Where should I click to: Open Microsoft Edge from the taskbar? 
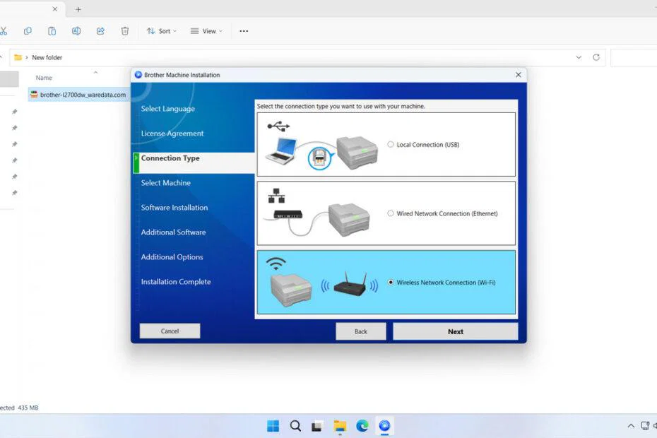point(362,425)
